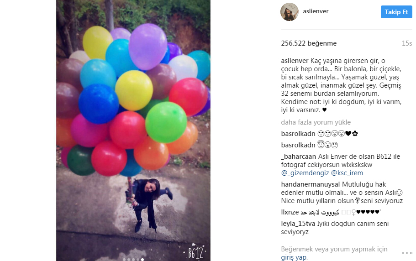Select the first carousel indicator dot
This screenshot has height=261, width=416.
[124, 260]
